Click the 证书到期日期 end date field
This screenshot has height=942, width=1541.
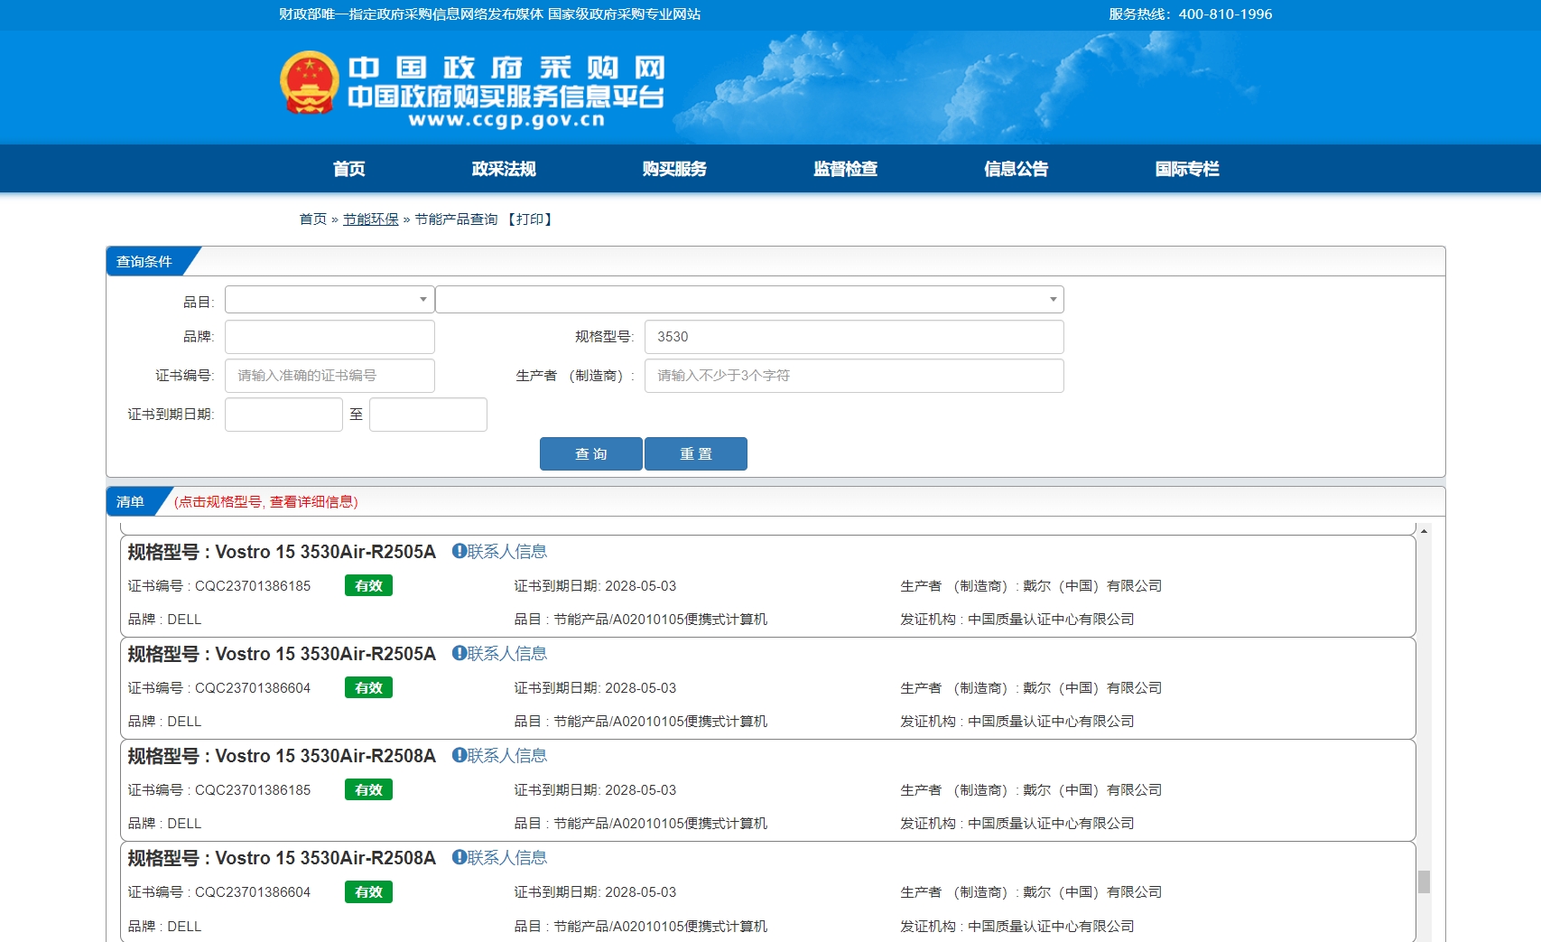(x=428, y=415)
